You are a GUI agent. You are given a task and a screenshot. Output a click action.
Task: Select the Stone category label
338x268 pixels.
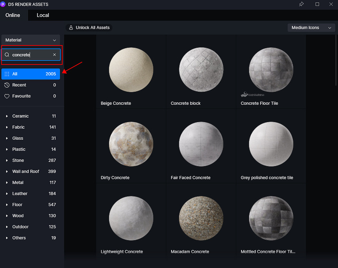coord(18,160)
